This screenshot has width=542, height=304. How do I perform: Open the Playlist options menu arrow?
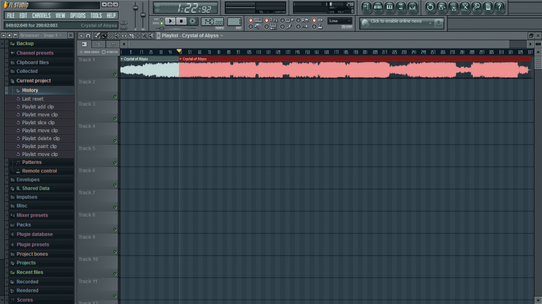(x=81, y=35)
